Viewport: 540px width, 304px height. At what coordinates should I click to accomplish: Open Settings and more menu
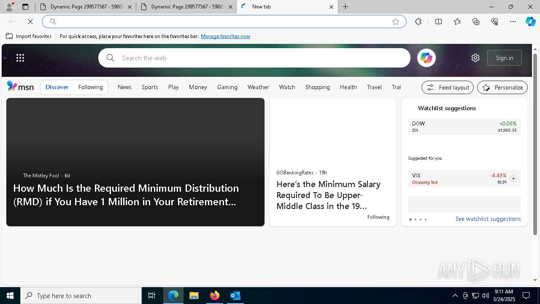513,22
